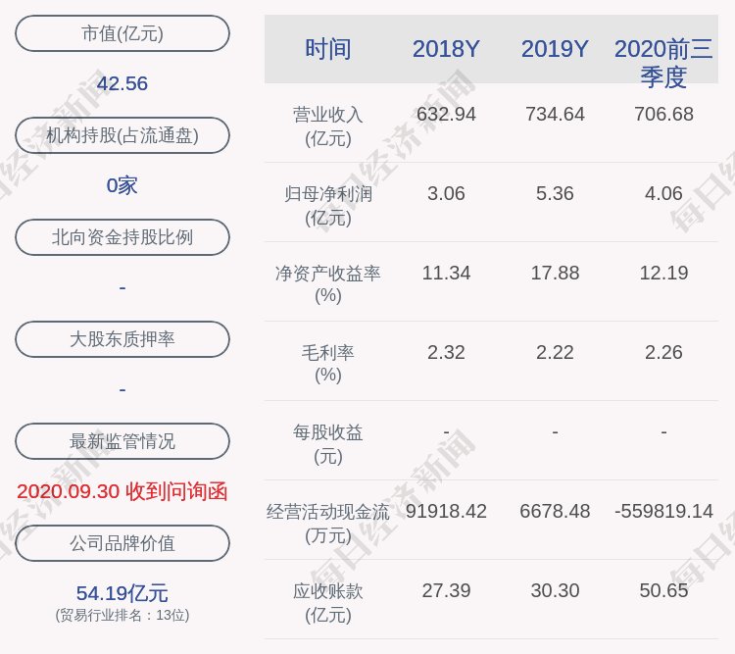Select the 净资产收益率(%) row label
735x654 pixels.
point(328,284)
